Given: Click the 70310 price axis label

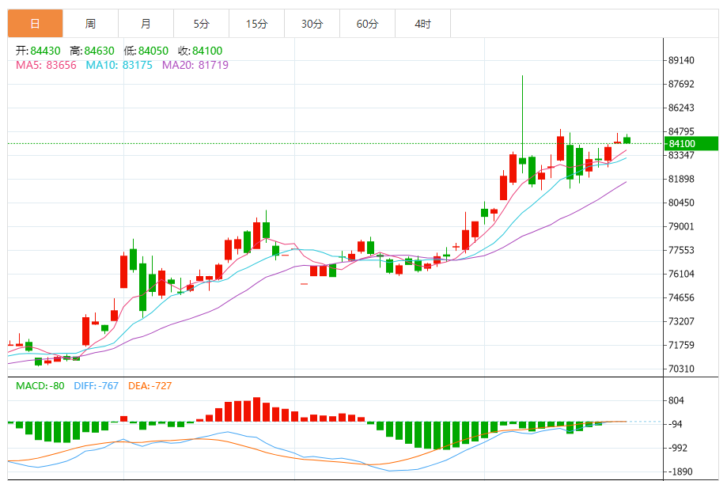Looking at the screenshot, I should pyautogui.click(x=681, y=369).
